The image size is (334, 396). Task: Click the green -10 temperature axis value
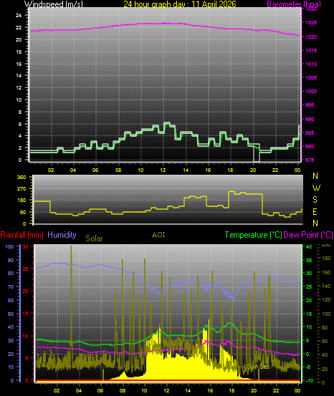(309, 381)
